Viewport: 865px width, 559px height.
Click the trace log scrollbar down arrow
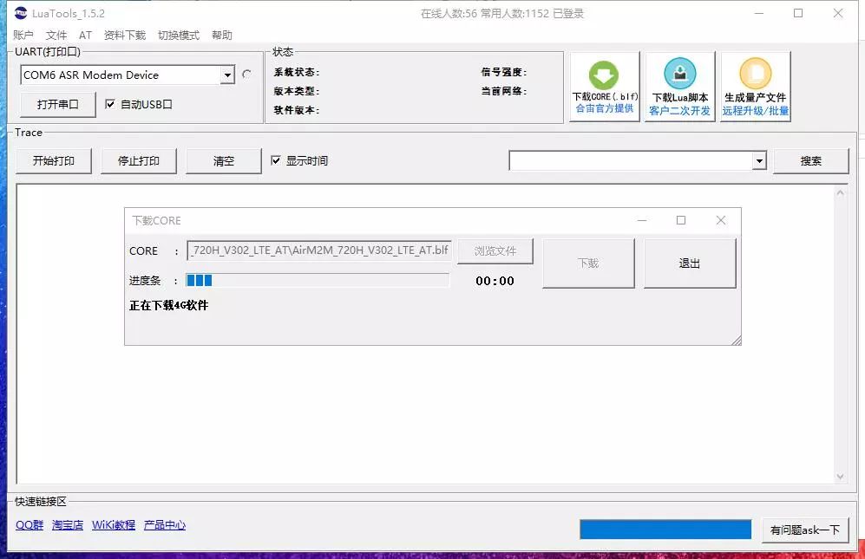(840, 477)
